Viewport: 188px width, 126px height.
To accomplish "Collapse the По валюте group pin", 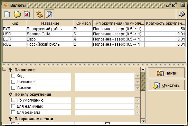I will (10, 70).
